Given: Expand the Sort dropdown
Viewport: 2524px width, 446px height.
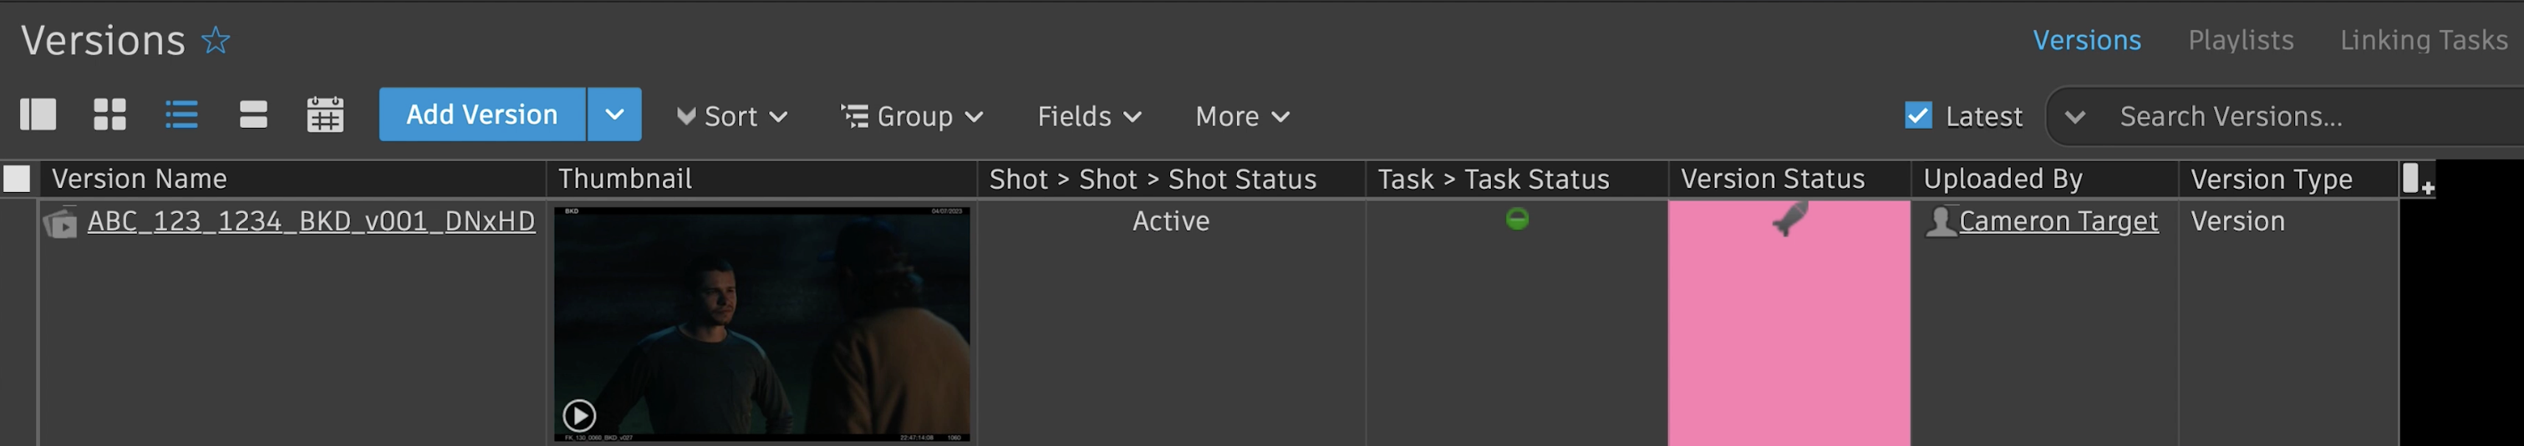Looking at the screenshot, I should point(732,117).
